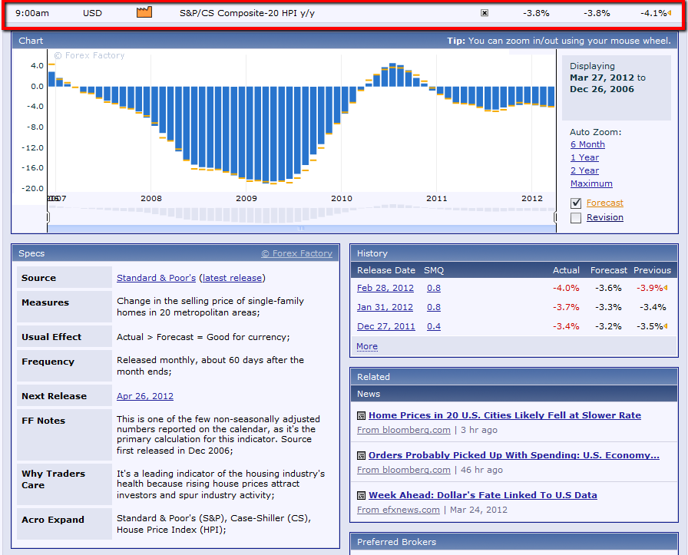This screenshot has height=555, width=688.
Task: Click the From efxnews.com source link
Action: click(399, 510)
